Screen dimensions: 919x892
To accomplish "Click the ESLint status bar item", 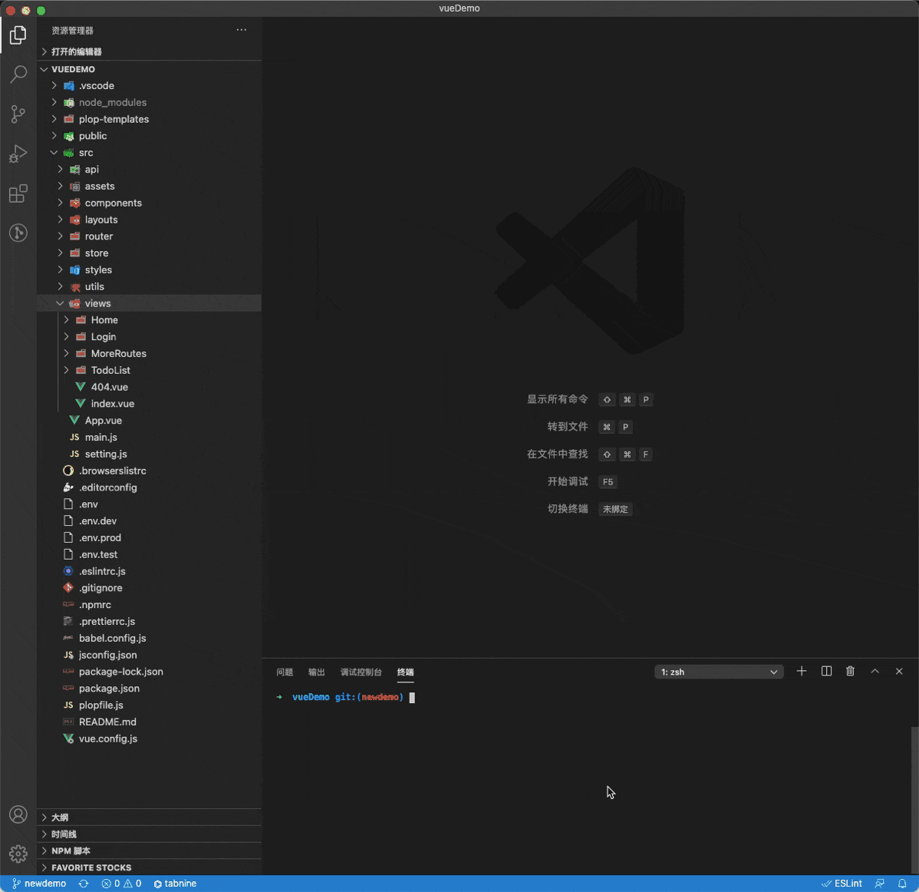I will pyautogui.click(x=842, y=884).
